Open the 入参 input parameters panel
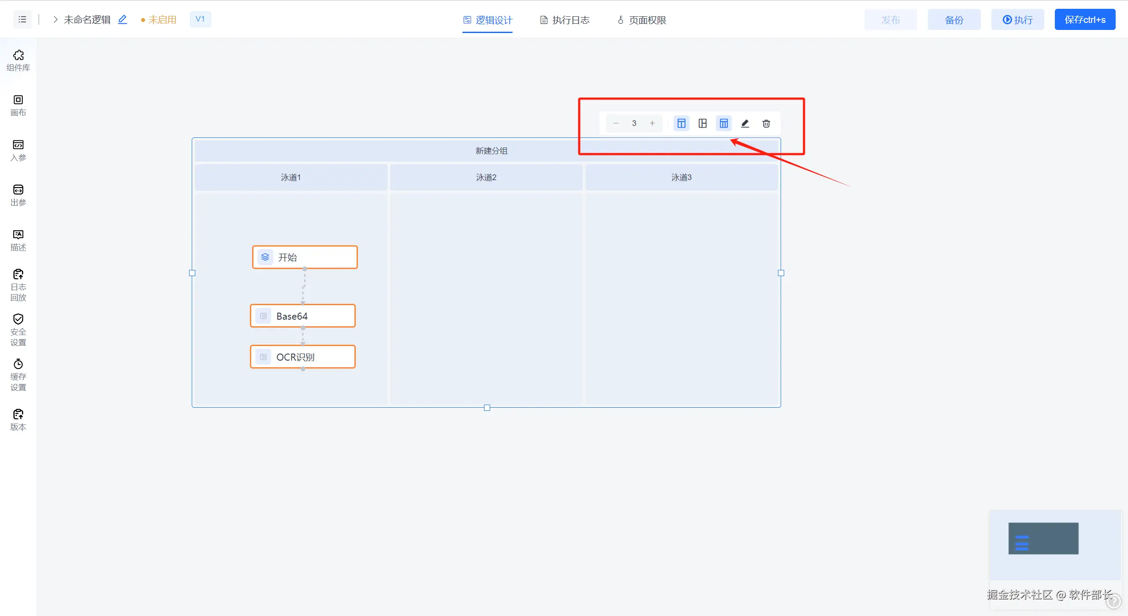1128x616 pixels. pyautogui.click(x=18, y=150)
